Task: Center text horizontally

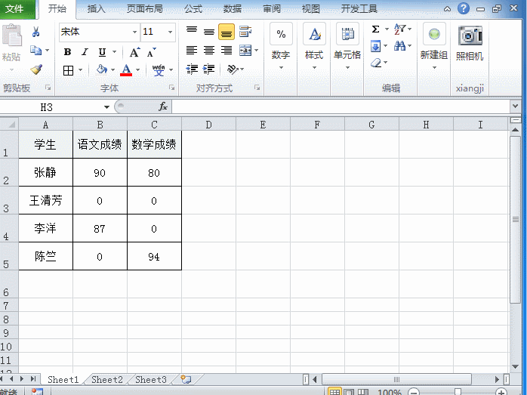Action: coord(209,51)
